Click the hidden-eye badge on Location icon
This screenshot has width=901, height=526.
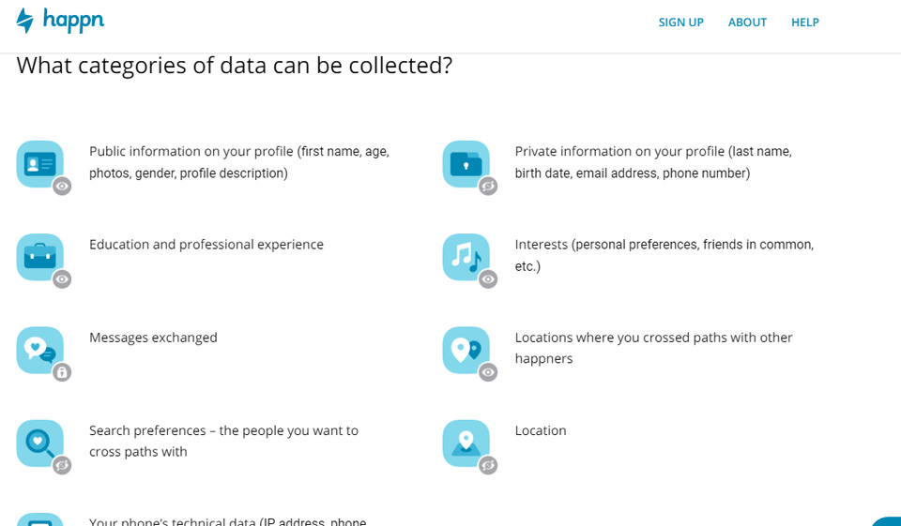point(488,465)
